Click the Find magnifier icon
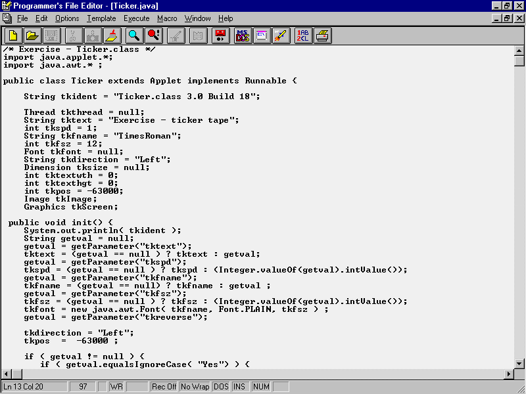This screenshot has height=394, width=526. (133, 35)
